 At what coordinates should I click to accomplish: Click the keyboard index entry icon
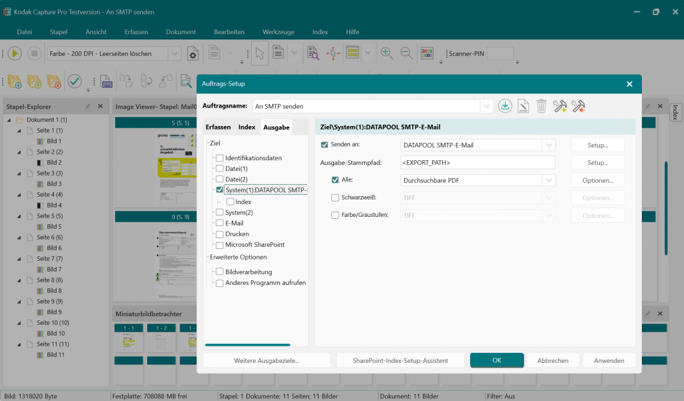click(x=106, y=81)
